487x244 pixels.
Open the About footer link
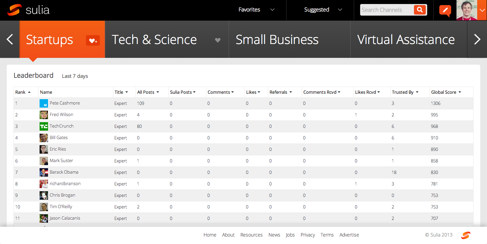pos(228,235)
